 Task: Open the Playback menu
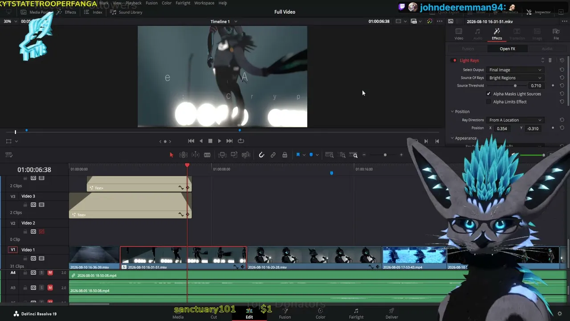click(134, 3)
